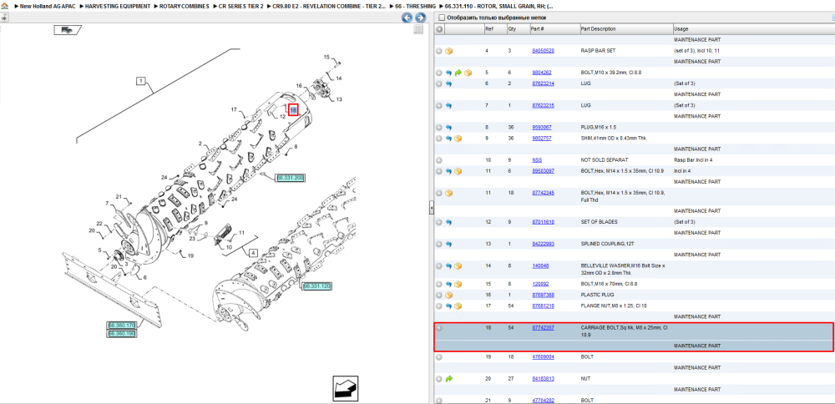Open the box icon for RASP BAR SET
The width and height of the screenshot is (835, 404).
[449, 51]
